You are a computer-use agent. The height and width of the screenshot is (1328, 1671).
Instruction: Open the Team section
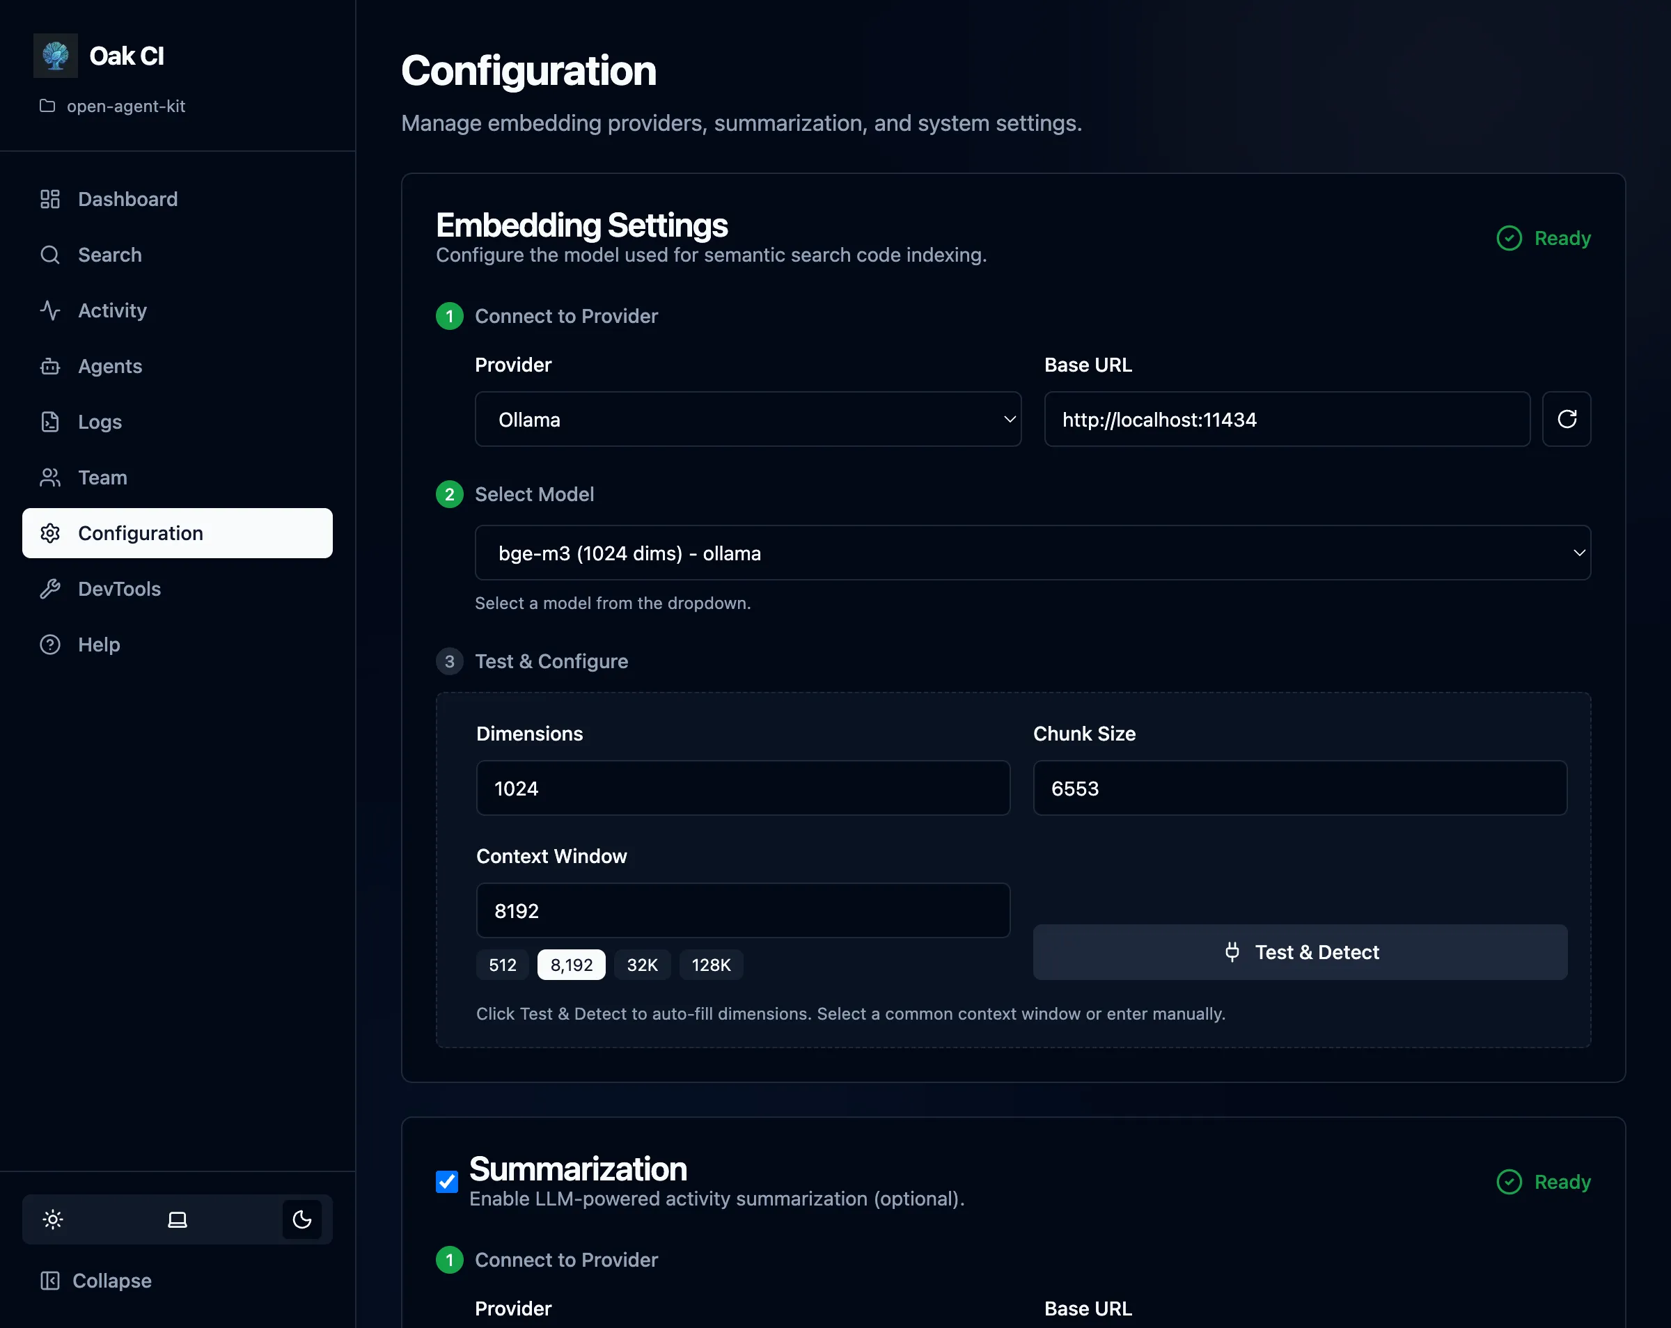[101, 477]
